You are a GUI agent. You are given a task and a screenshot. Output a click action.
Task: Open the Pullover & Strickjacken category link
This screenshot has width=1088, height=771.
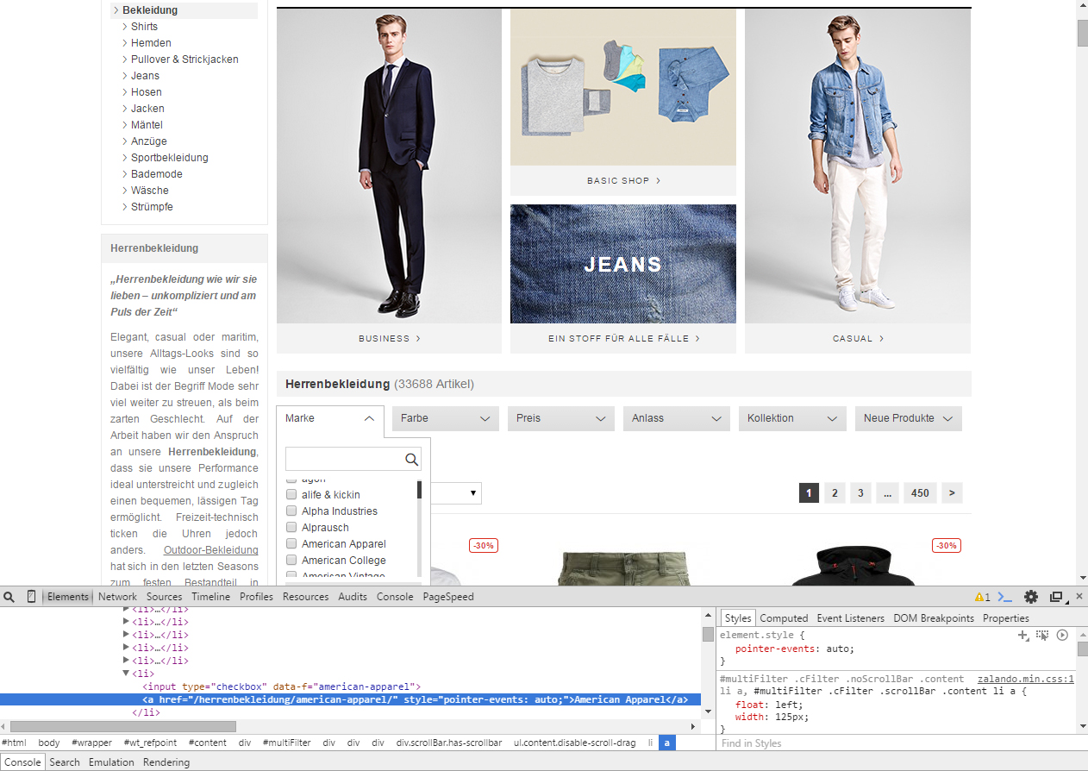[184, 60]
